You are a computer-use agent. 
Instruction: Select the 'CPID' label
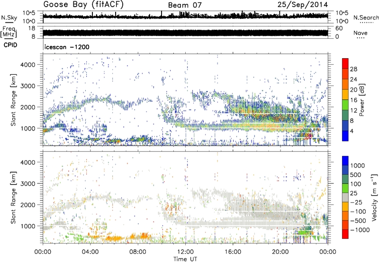click(10, 45)
